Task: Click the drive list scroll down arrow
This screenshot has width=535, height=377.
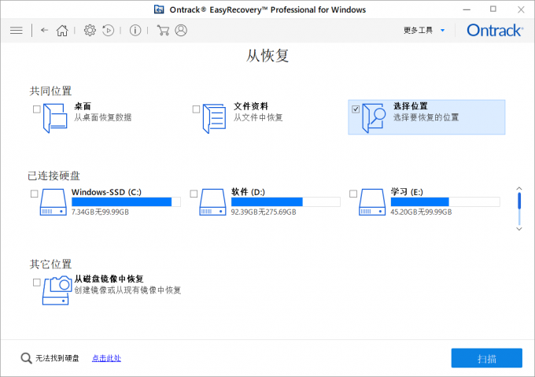Action: coord(519,229)
